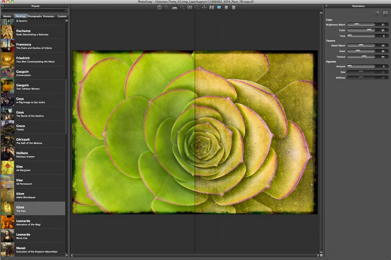The height and width of the screenshot is (260, 391).
Task: Click the canvas horizontal scroll right arrow
Action: [x=318, y=255]
